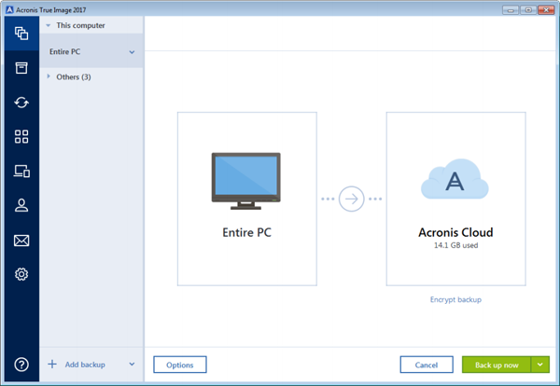
Task: Click Add backup
Action: pyautogui.click(x=84, y=364)
